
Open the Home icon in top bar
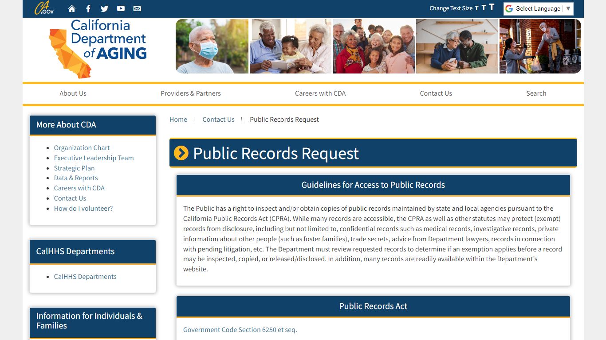(x=72, y=8)
